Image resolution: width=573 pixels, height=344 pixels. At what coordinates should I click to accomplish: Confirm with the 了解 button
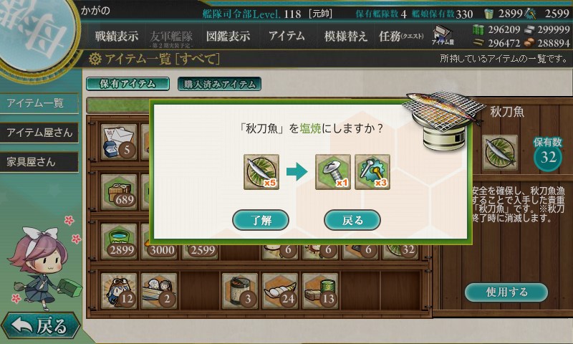coord(261,220)
